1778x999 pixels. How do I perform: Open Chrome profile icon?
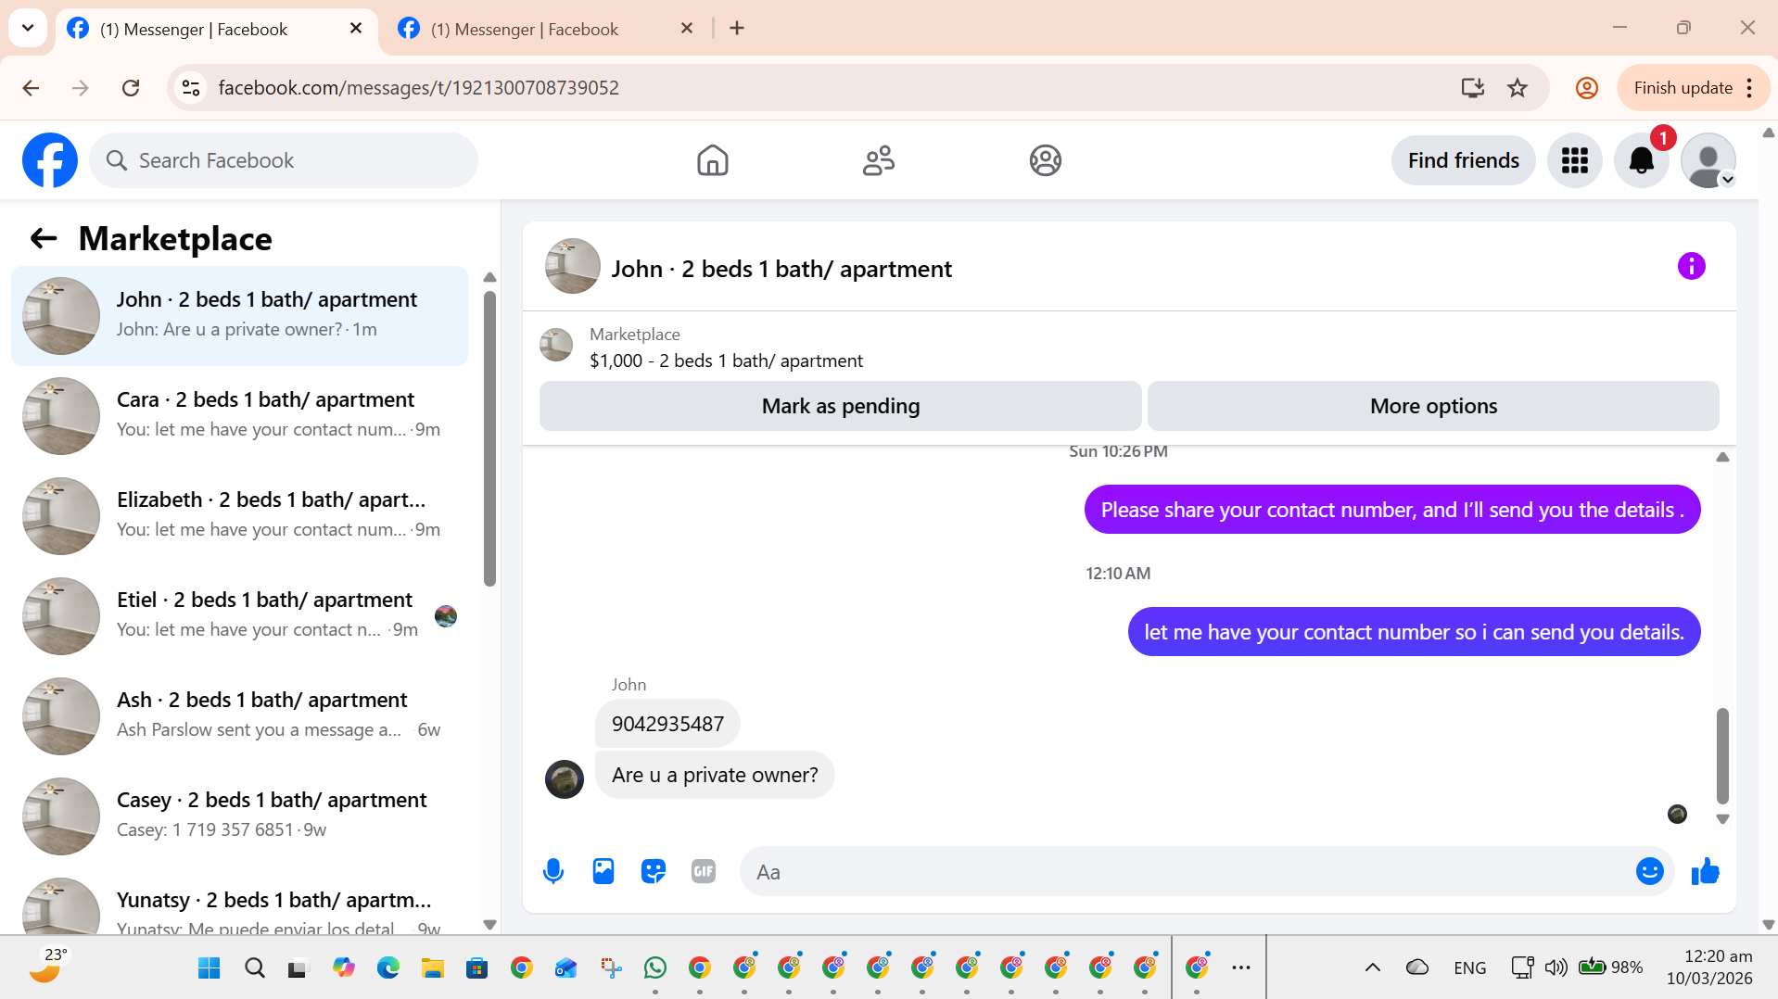[x=1586, y=88]
